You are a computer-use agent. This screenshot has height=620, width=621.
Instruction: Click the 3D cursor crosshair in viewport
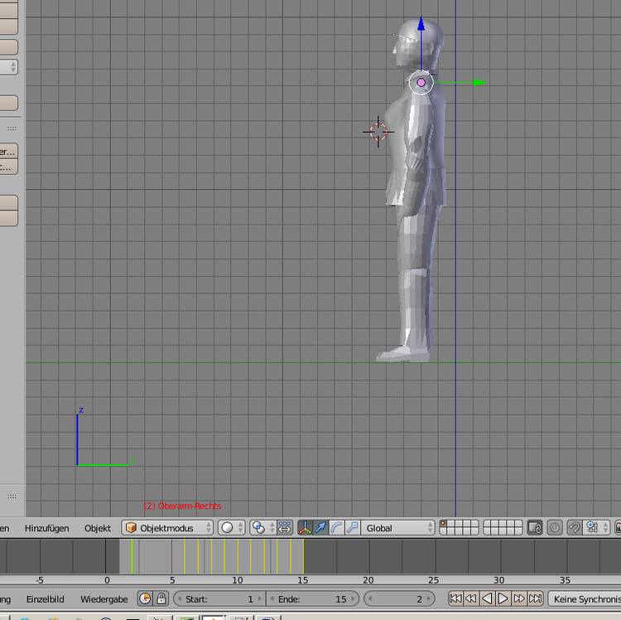tap(378, 132)
